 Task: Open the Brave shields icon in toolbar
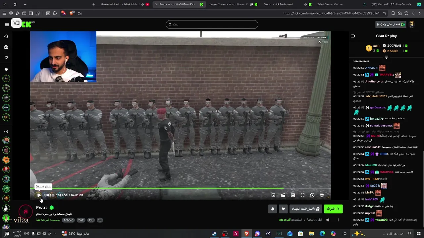pyautogui.click(x=11, y=13)
